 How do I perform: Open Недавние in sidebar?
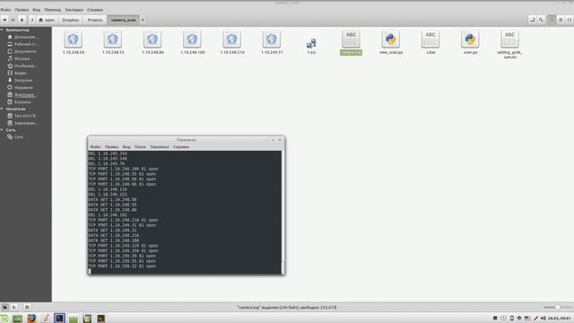click(x=21, y=88)
